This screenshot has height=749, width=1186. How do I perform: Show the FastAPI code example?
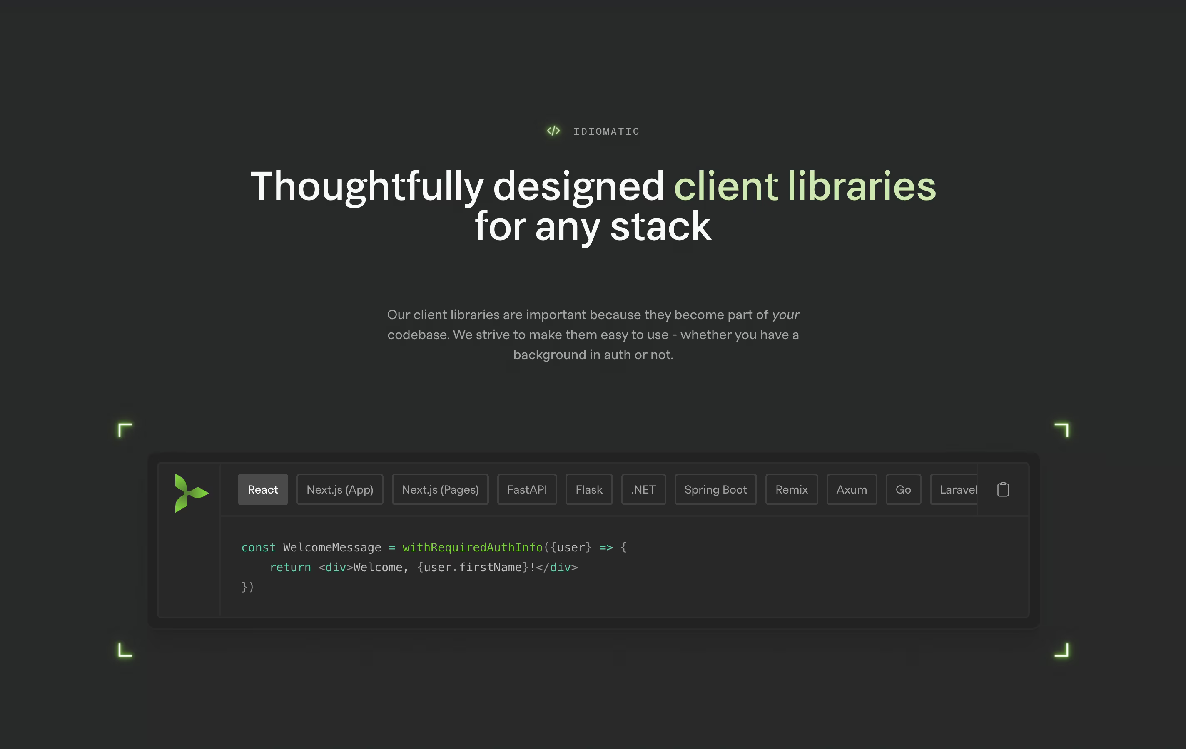tap(526, 489)
